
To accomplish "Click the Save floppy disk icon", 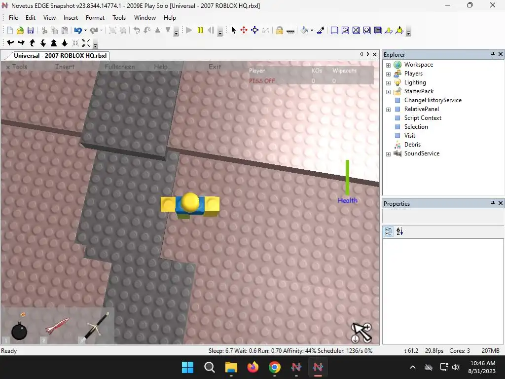I will point(31,30).
